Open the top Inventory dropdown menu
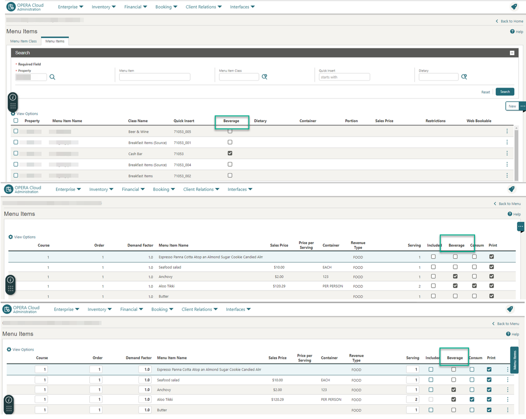The height and width of the screenshot is (419, 526). 104,7
